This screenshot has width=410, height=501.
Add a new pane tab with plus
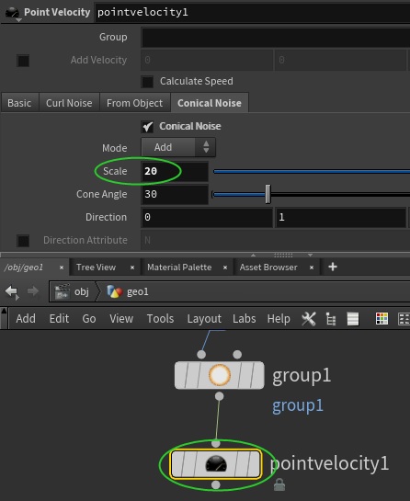(x=333, y=267)
